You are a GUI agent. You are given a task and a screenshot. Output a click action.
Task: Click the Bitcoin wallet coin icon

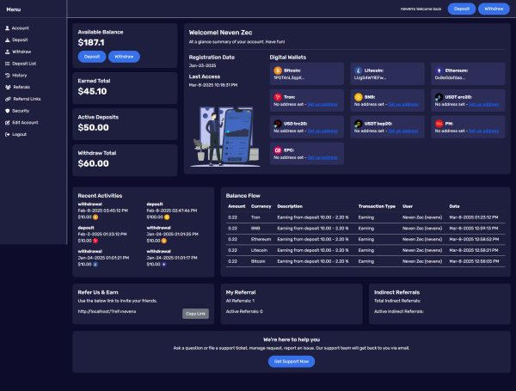coord(278,70)
